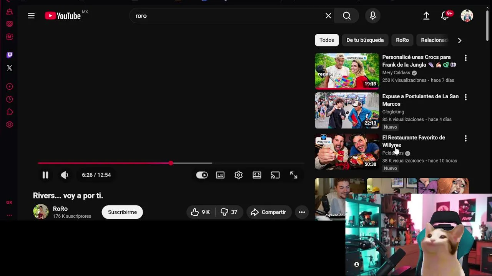Viewport: 492px width, 276px height.
Task: Open more actions menu under the video
Action: tap(302, 212)
